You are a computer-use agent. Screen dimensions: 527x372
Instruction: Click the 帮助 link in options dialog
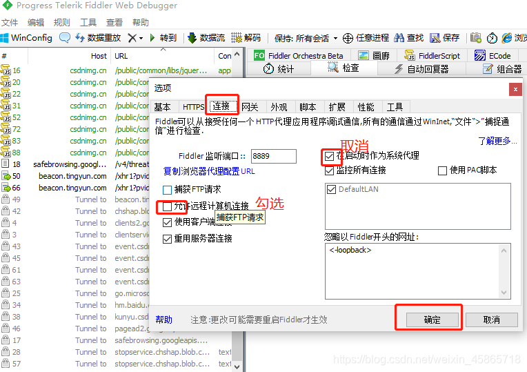coord(164,320)
